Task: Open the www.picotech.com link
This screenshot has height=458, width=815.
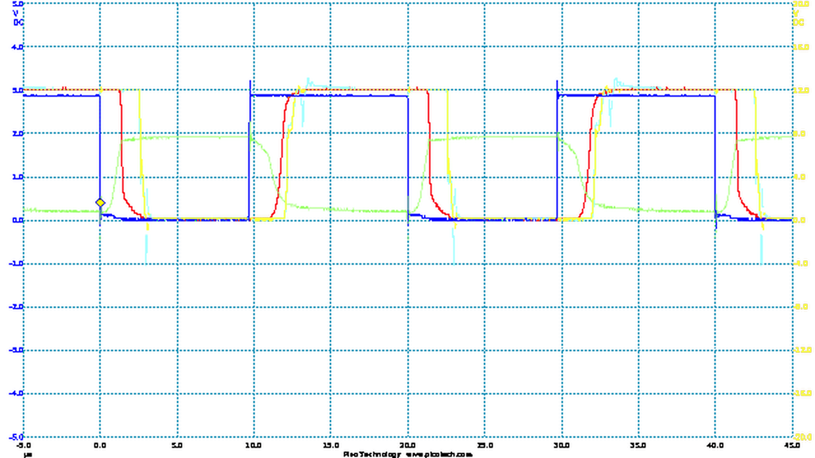Action: click(439, 454)
